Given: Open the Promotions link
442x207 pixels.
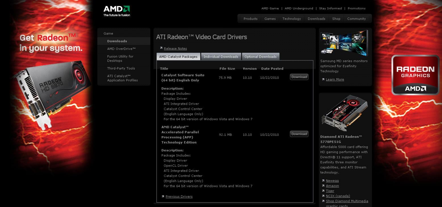Looking at the screenshot, I should [x=357, y=9].
